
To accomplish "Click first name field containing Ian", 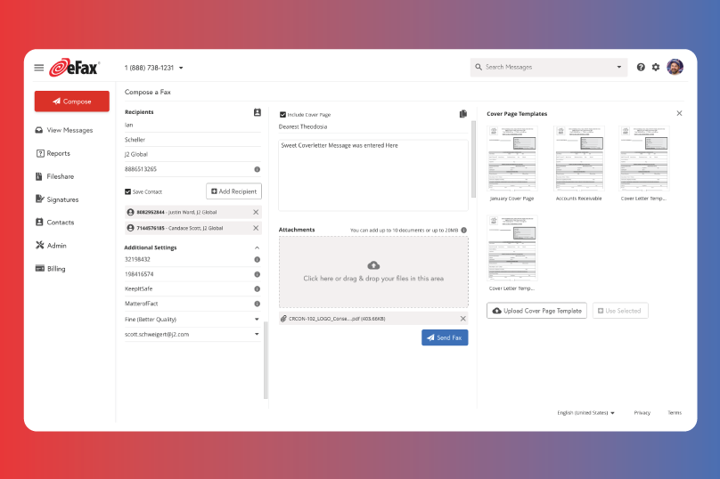I will click(192, 126).
